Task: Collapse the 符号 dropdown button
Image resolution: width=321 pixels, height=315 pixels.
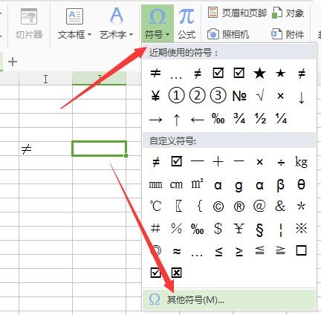Action: pos(158,23)
